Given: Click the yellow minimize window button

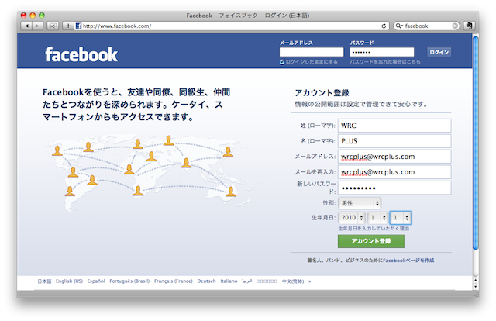Looking at the screenshot, I should point(33,16).
